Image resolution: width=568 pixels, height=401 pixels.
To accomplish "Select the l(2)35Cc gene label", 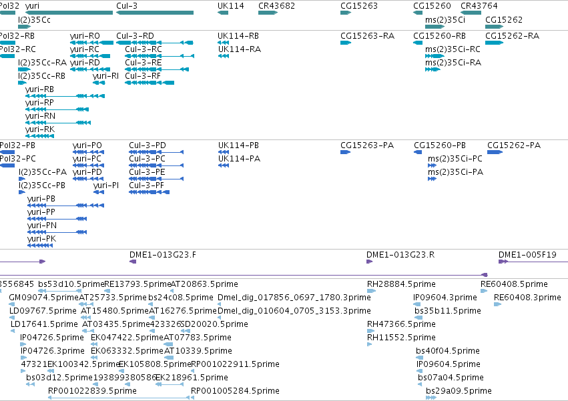I will (x=34, y=19).
